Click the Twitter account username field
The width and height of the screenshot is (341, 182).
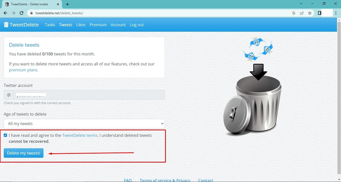tap(89, 95)
